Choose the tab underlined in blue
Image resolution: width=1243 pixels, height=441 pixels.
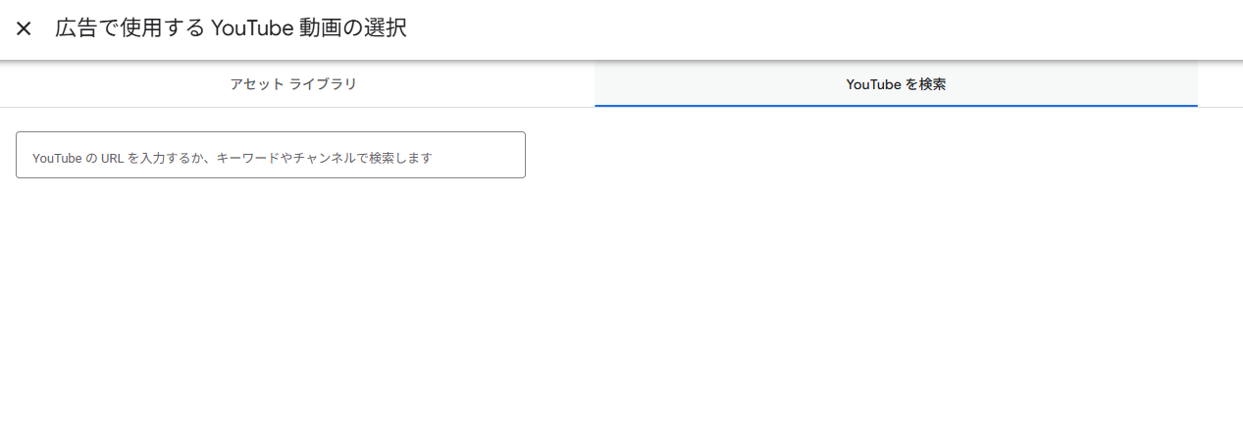pyautogui.click(x=896, y=84)
